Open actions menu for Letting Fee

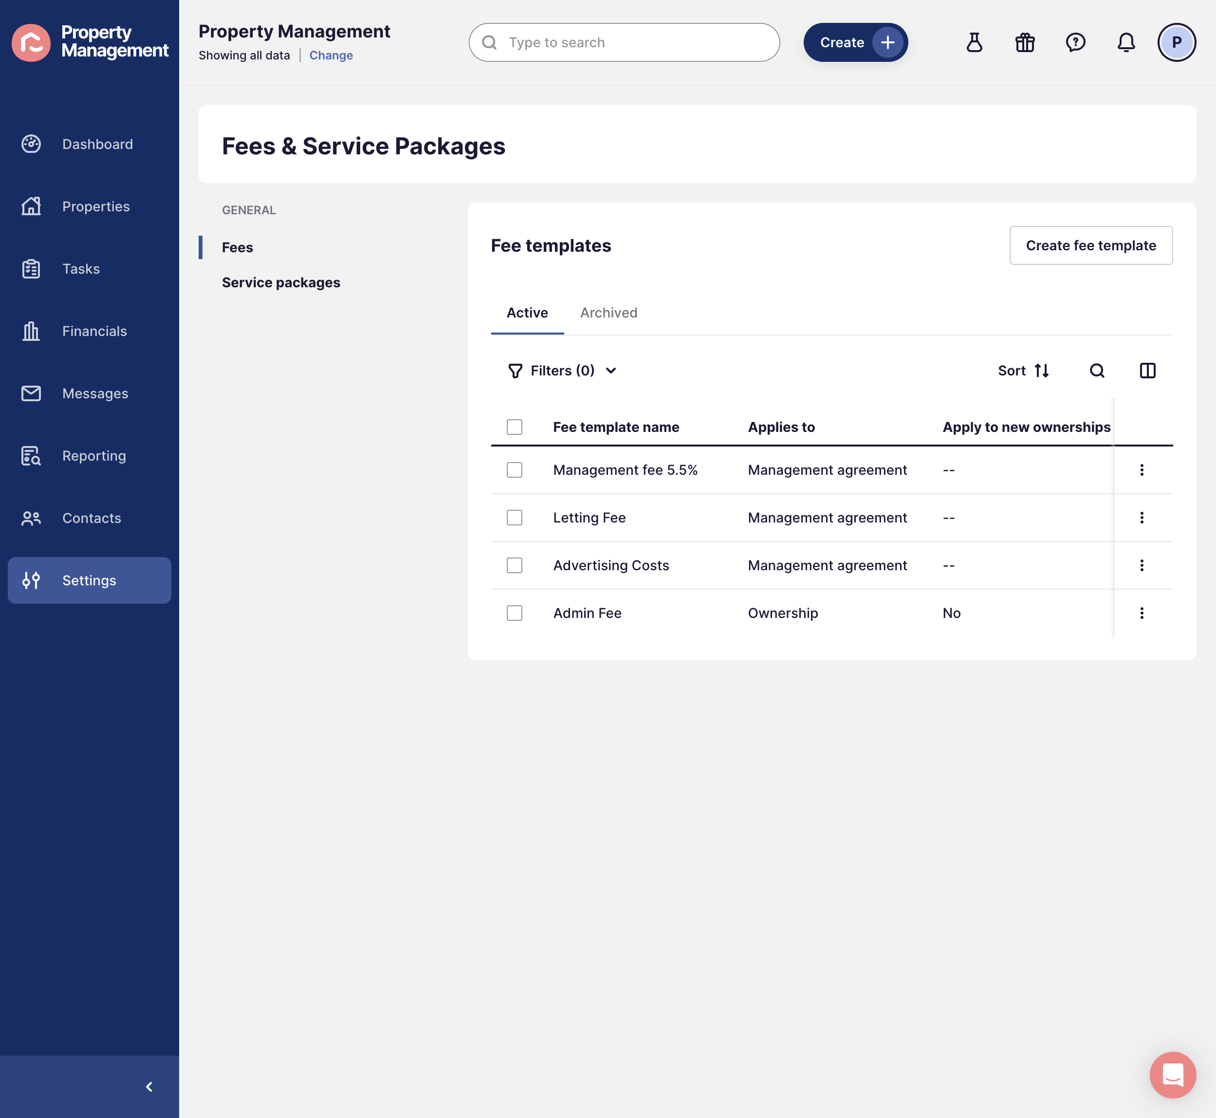(1142, 518)
